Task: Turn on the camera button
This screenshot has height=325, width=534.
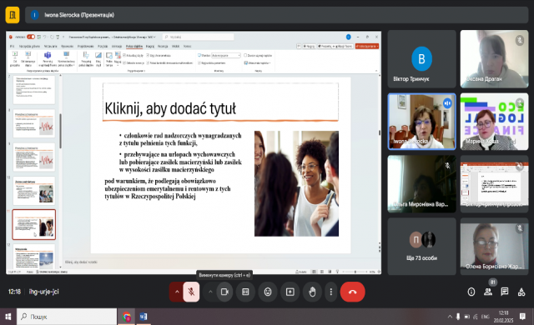Action: tap(224, 292)
